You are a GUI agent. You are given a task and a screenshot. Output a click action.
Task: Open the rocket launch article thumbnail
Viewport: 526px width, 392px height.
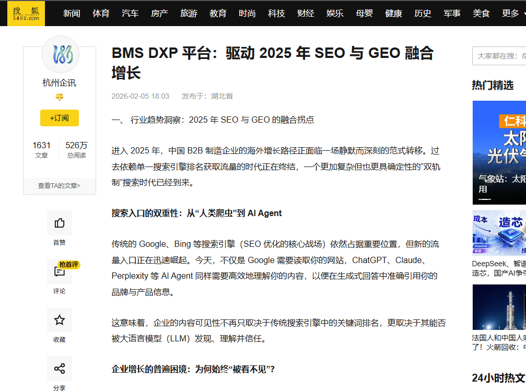(499, 307)
